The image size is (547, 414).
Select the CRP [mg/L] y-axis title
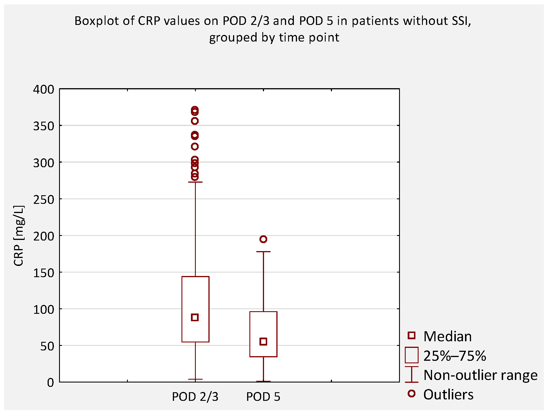click(x=19, y=236)
